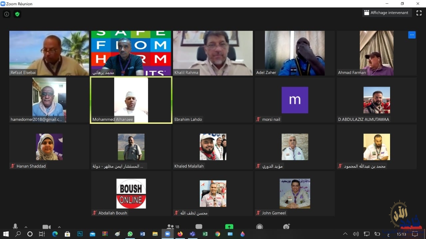Start recording the meeting
Screen dimensions: 426x239
(x=260, y=227)
